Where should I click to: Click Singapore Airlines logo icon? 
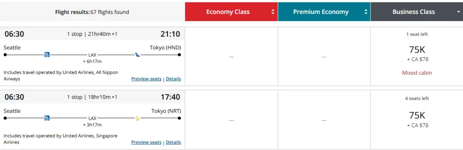[138, 118]
